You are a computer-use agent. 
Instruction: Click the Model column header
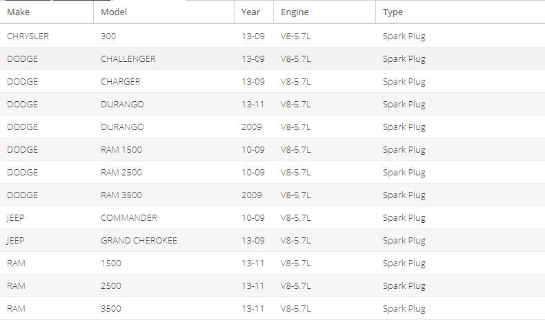163,12
